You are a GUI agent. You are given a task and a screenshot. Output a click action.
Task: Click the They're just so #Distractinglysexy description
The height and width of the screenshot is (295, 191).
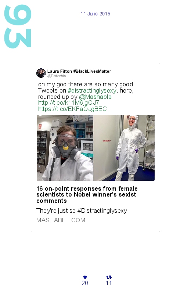click(82, 211)
